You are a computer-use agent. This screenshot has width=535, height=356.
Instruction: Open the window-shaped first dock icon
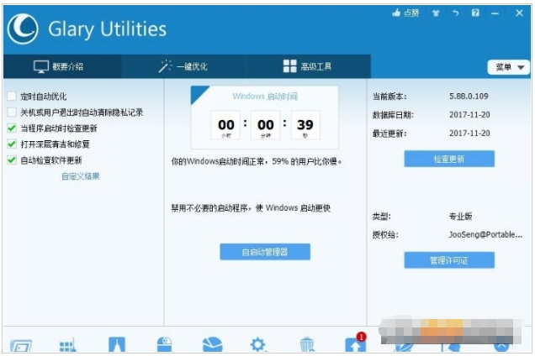coord(21,345)
